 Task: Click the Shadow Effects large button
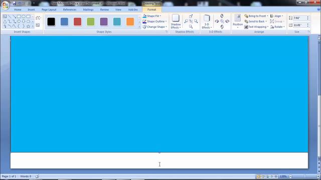click(176, 21)
